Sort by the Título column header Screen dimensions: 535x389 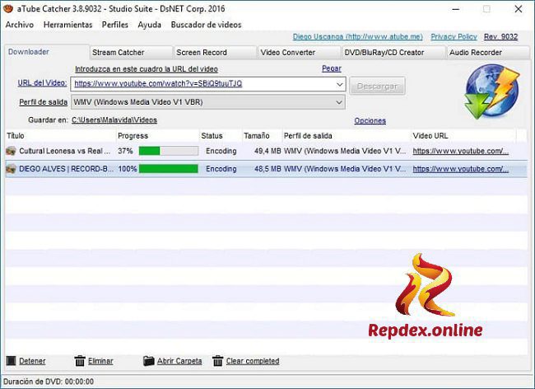coord(60,136)
